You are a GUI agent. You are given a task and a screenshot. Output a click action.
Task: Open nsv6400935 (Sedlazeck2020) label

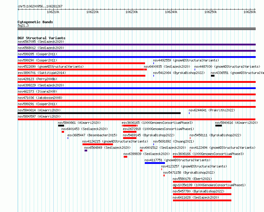tap(167, 67)
